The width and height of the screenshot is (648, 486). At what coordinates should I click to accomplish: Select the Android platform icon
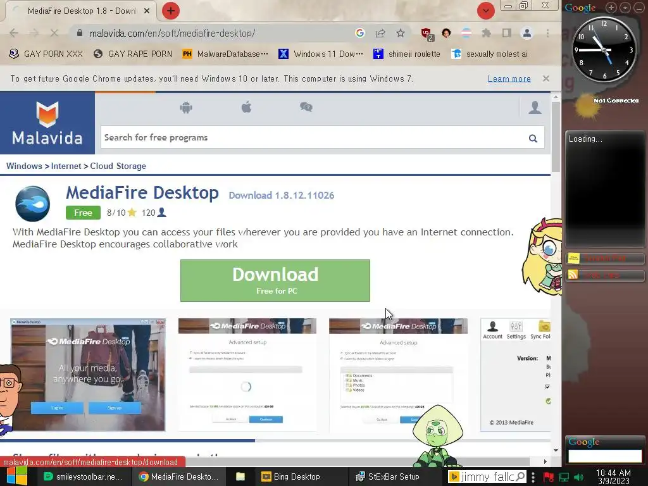coord(186,108)
